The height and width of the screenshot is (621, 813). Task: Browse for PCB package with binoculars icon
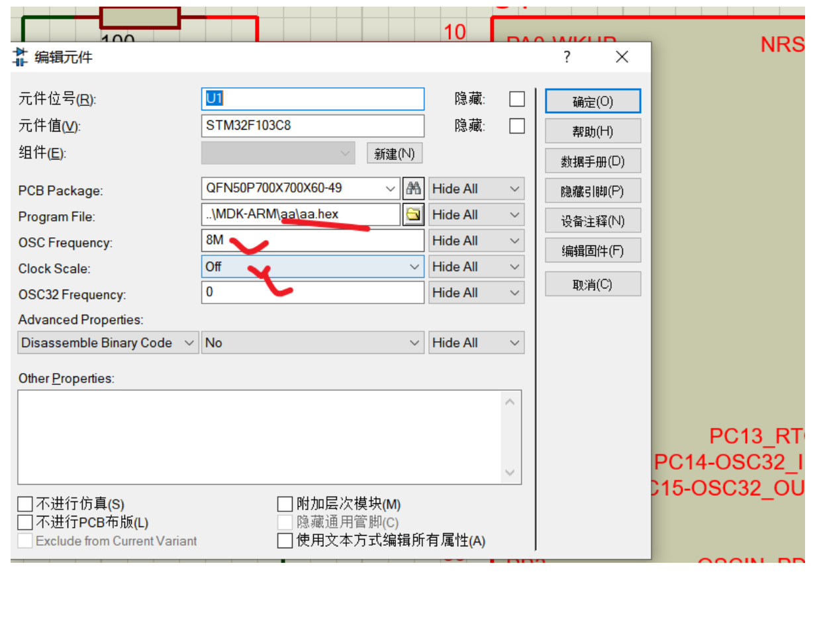(x=413, y=188)
